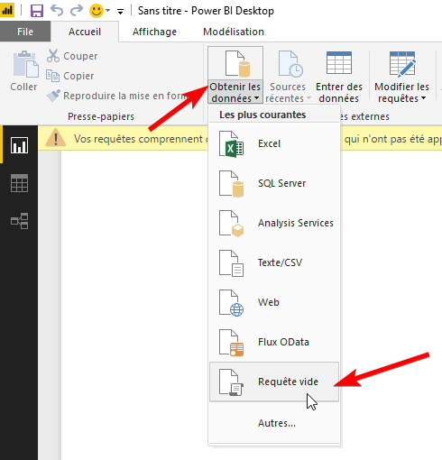442x460 pixels.
Task: Open the File tab
Action: (25, 32)
